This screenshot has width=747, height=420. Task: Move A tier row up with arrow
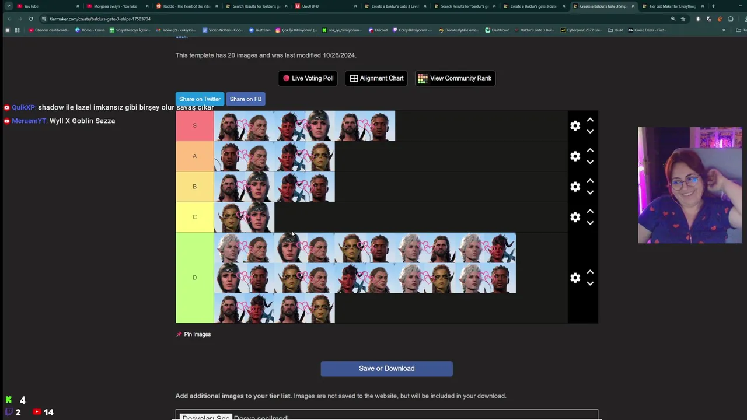tap(590, 150)
